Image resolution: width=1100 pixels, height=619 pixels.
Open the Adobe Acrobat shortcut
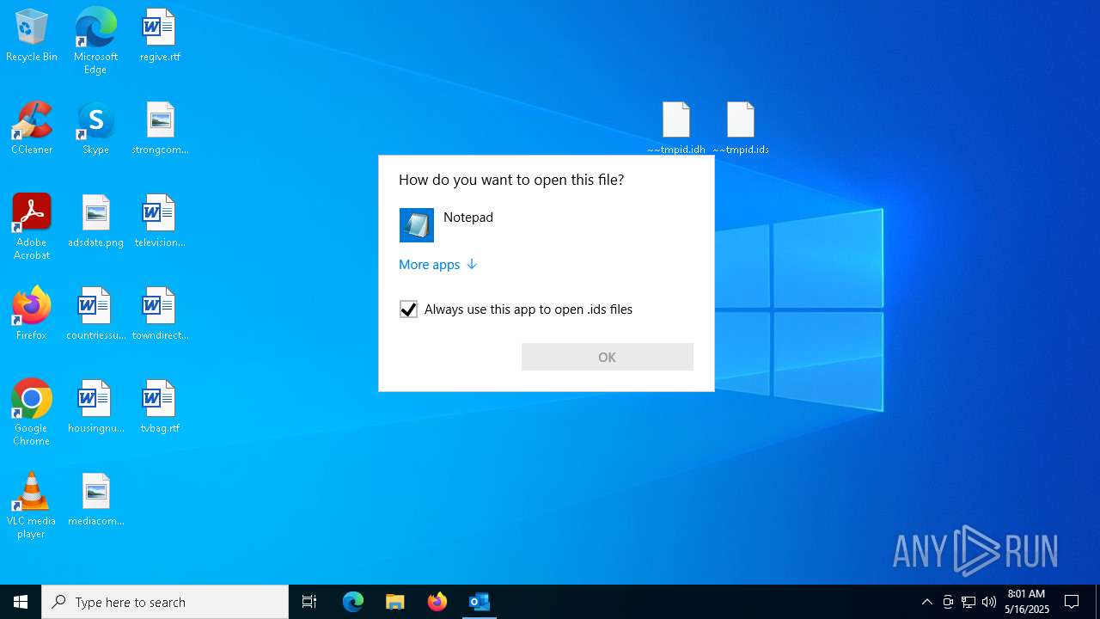pyautogui.click(x=32, y=227)
